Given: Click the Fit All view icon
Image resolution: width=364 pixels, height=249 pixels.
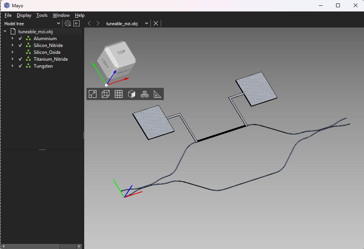Looking at the screenshot, I should point(93,94).
